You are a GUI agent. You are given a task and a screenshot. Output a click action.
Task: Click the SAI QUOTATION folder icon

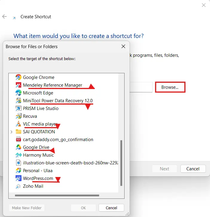coord(19,132)
